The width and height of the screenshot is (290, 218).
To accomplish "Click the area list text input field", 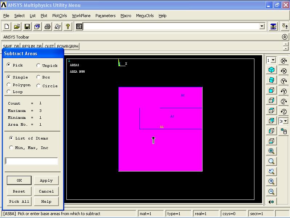I will [x=32, y=161].
